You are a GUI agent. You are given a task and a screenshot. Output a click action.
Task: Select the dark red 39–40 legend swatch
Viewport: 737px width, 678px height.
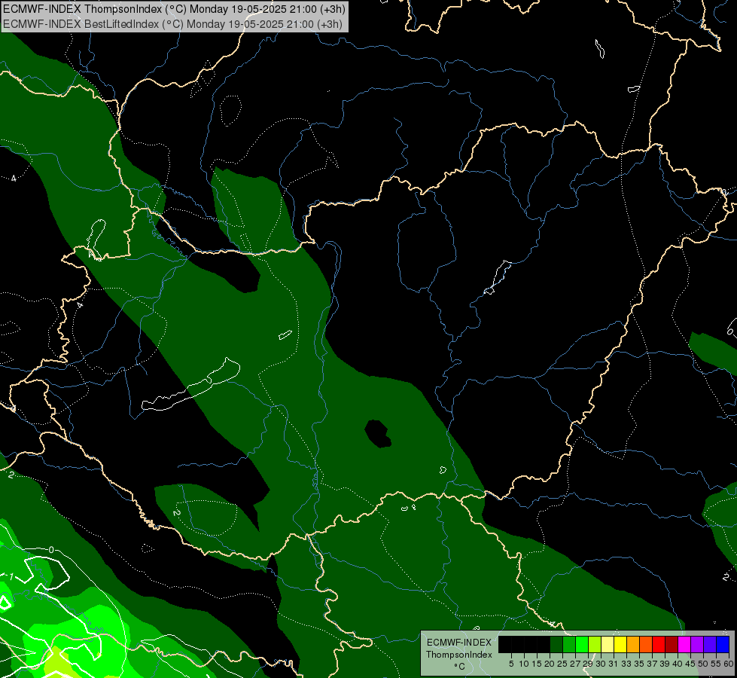(672, 644)
